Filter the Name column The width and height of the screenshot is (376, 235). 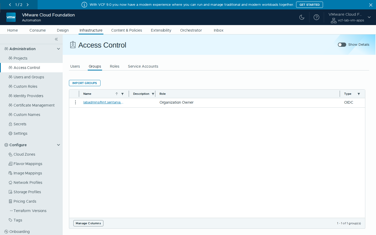coord(122,94)
